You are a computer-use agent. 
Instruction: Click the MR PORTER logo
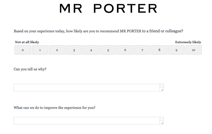pos(108,9)
